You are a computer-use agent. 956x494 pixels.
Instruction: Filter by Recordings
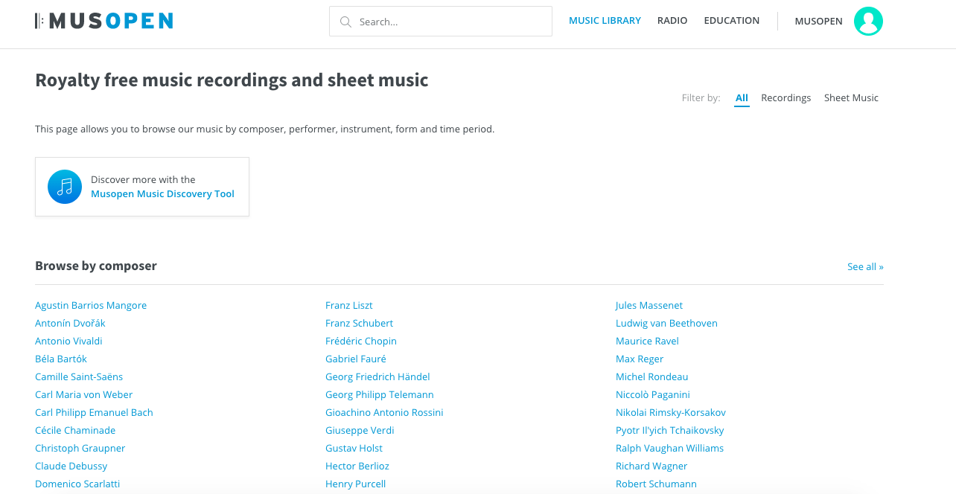[x=785, y=98]
